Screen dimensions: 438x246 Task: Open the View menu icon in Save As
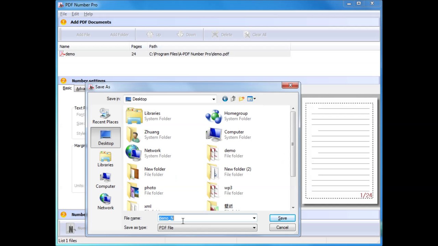click(252, 99)
